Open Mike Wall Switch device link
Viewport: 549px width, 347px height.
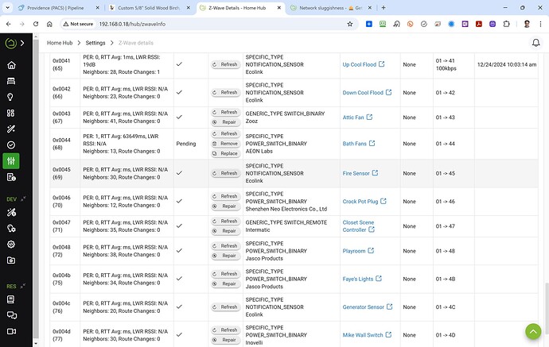363,335
